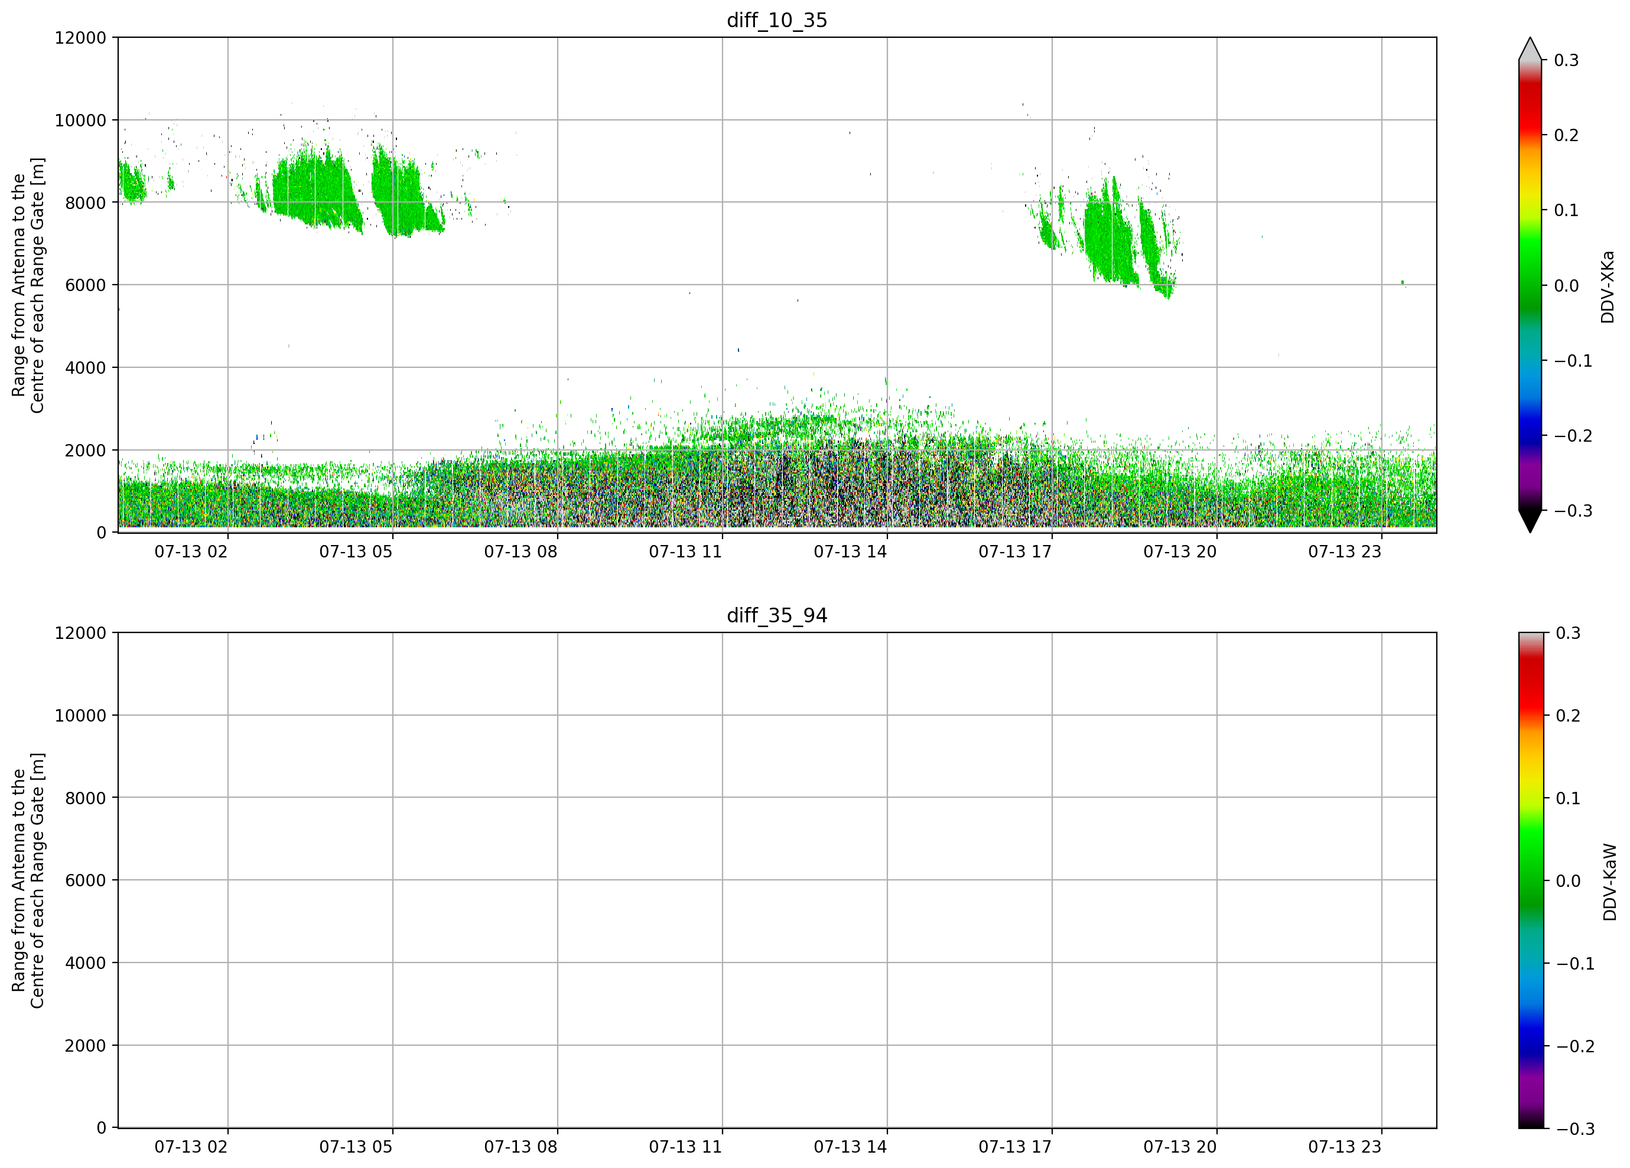
Task: Select '−0.1' tick on DDV-KaW colorbar
Action: tap(1574, 964)
